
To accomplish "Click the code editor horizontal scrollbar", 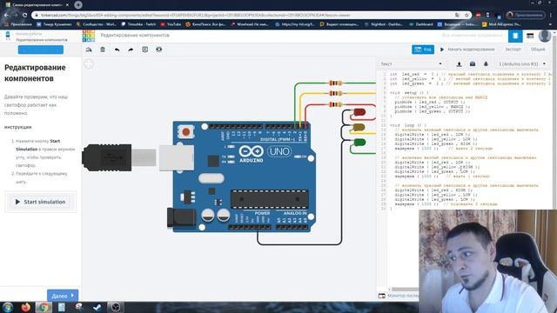I will click(405, 290).
